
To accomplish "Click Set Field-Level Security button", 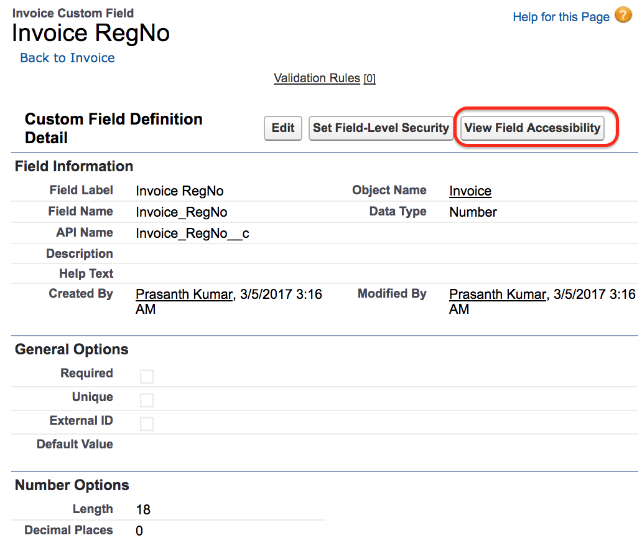I will 381,128.
